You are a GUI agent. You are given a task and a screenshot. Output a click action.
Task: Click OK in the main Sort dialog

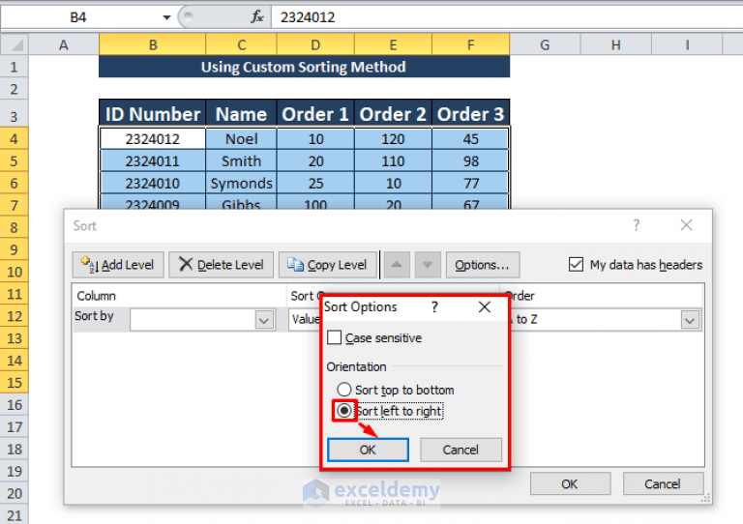[x=570, y=483]
